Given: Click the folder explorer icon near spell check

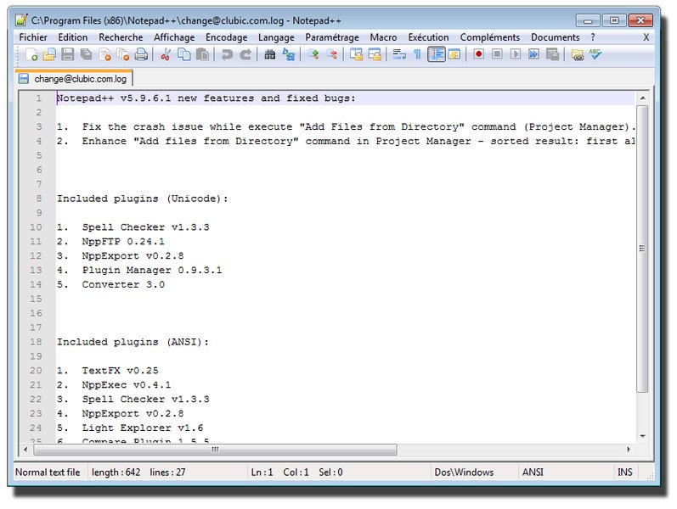Looking at the screenshot, I should (578, 55).
